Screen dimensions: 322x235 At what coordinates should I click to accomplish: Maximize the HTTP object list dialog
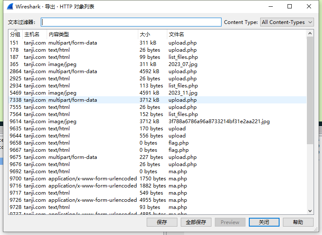[x=290, y=7]
